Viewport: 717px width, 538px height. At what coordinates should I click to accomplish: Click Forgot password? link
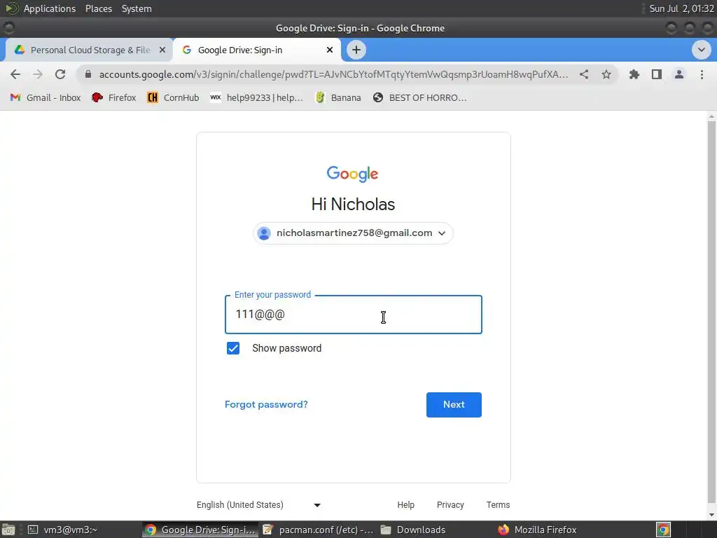(x=266, y=404)
